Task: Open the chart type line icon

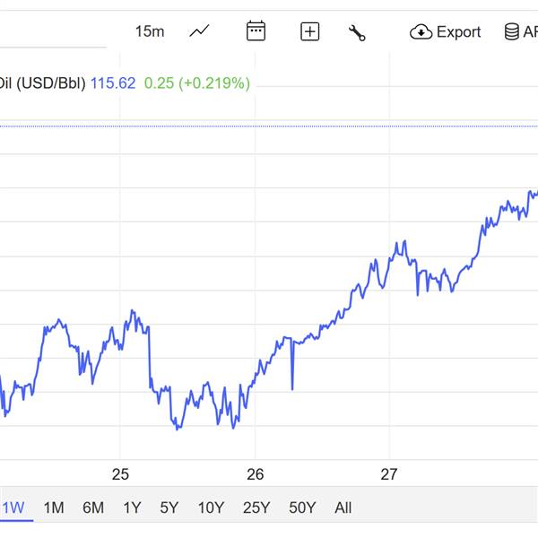Action: coord(199,32)
